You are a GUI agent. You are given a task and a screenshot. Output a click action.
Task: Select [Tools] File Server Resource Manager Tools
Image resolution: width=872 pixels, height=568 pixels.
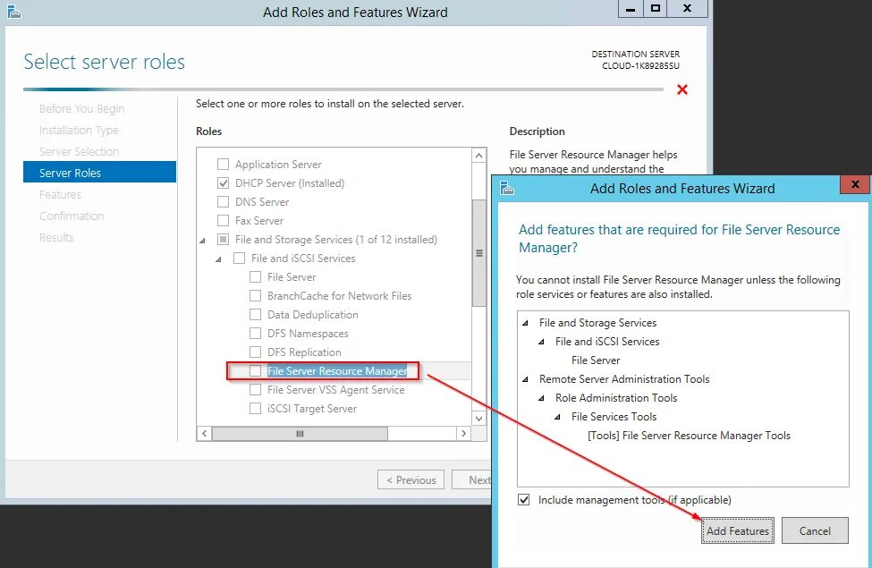click(x=689, y=436)
